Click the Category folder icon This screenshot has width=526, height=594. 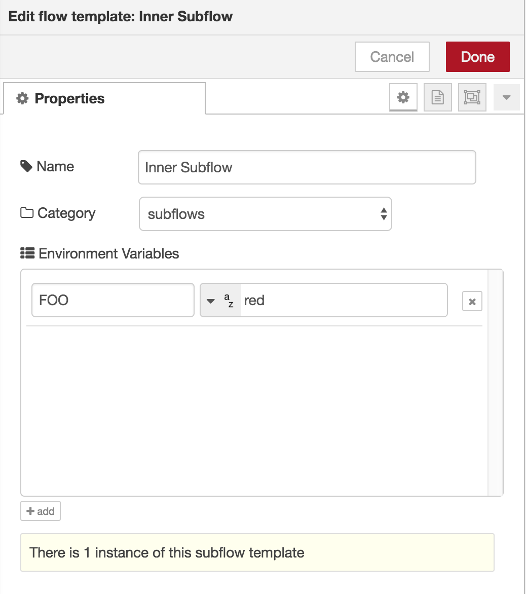26,212
